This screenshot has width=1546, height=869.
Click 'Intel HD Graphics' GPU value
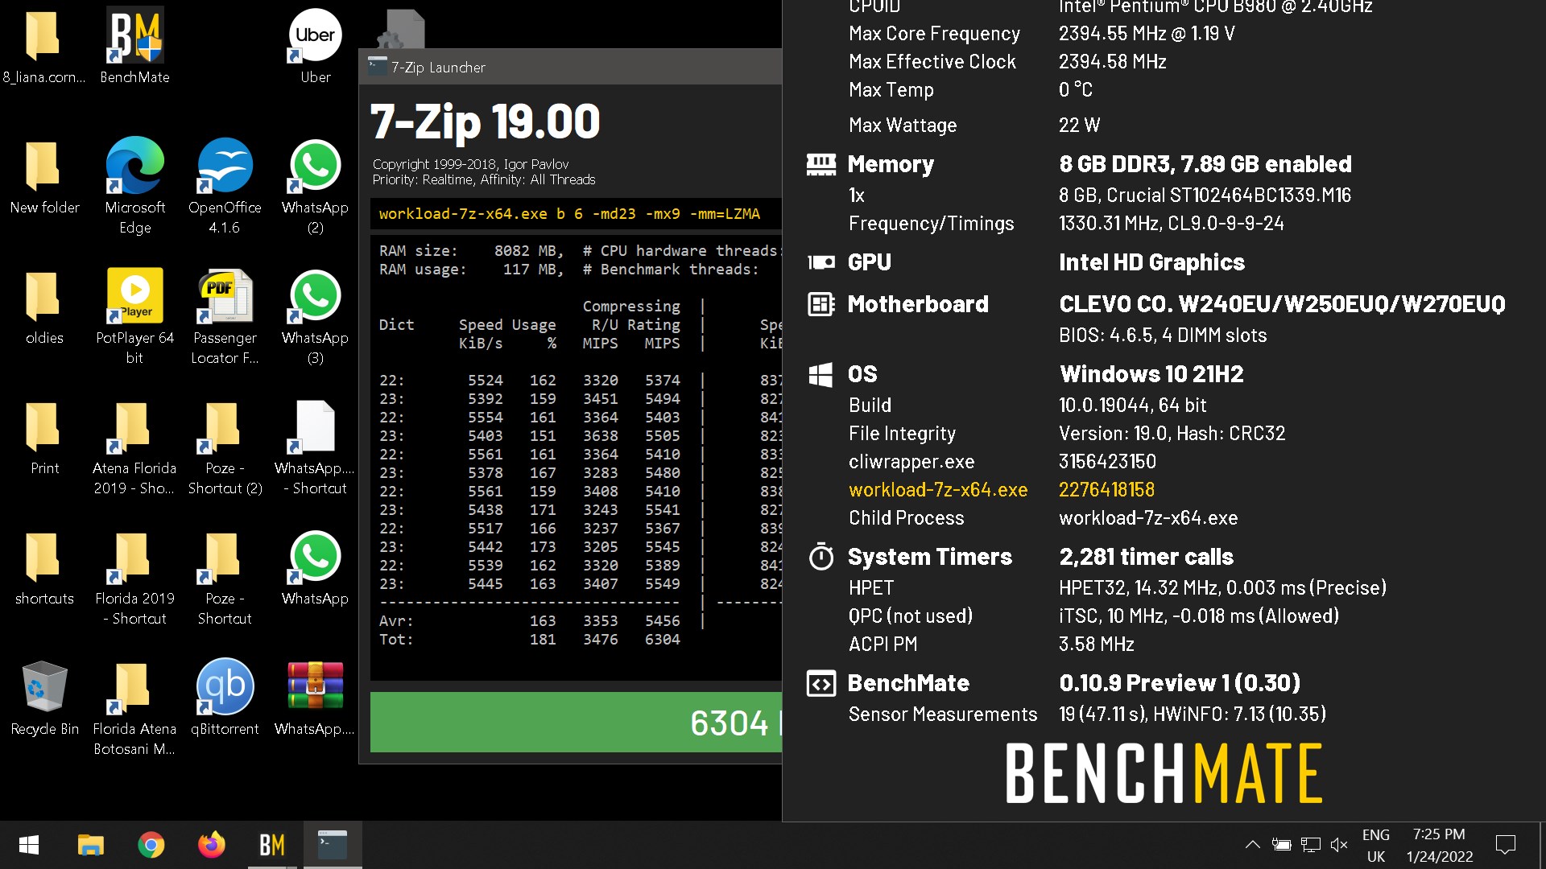pyautogui.click(x=1151, y=262)
